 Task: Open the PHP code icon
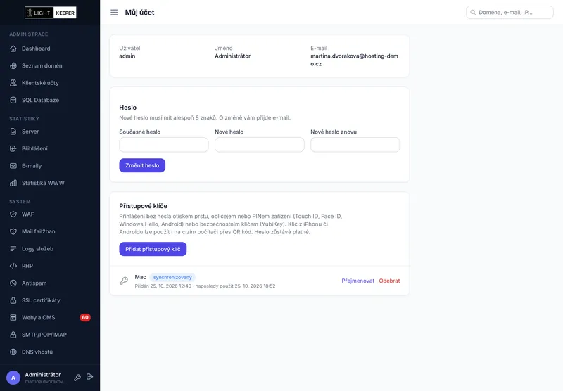tap(13, 266)
